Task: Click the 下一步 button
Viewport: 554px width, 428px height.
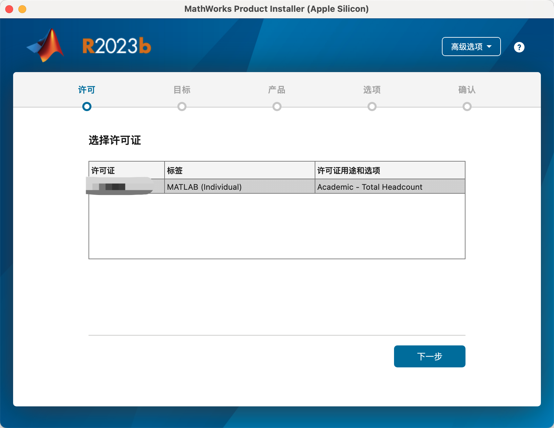Action: (x=429, y=356)
